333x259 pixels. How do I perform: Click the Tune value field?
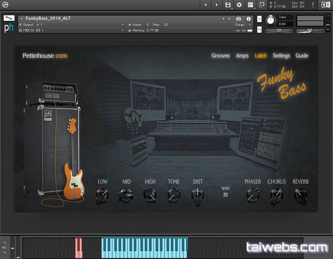pos(282,24)
